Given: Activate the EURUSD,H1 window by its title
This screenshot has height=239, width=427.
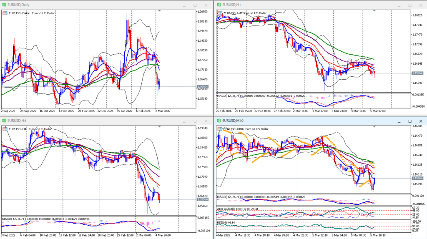Looking at the screenshot, I should pyautogui.click(x=232, y=5).
